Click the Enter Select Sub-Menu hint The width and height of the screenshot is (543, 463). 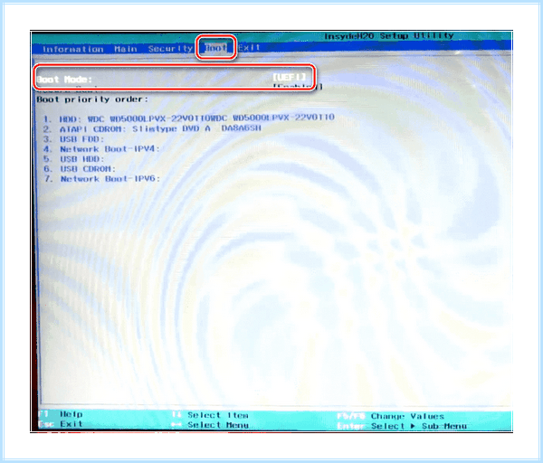[x=402, y=426]
